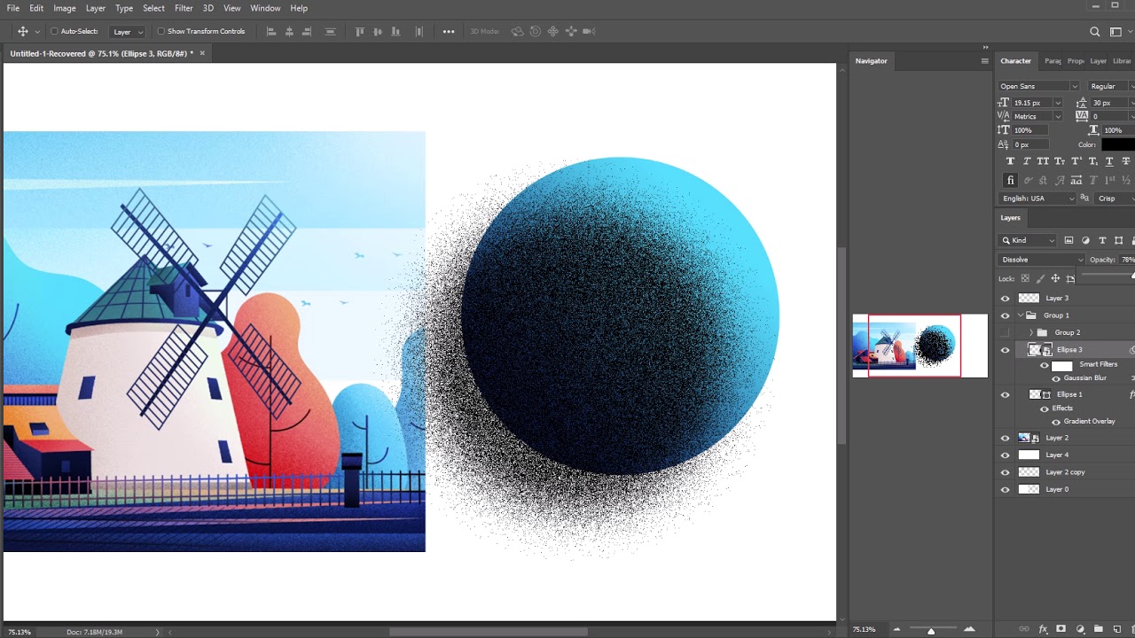Click the align right edges icon
Viewport: 1135px width, 638px height.
308,31
